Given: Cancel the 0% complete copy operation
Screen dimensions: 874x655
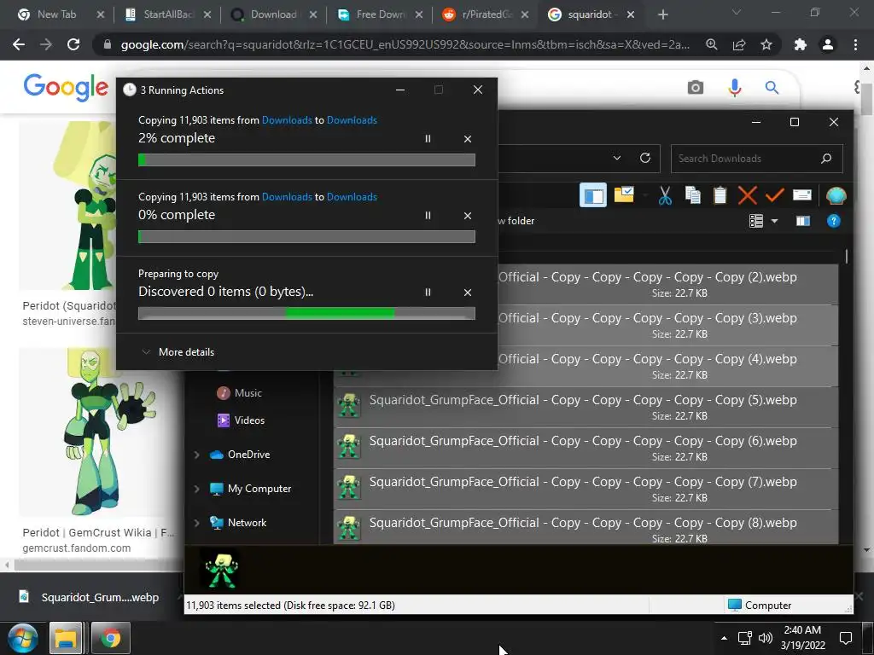Looking at the screenshot, I should tap(468, 216).
